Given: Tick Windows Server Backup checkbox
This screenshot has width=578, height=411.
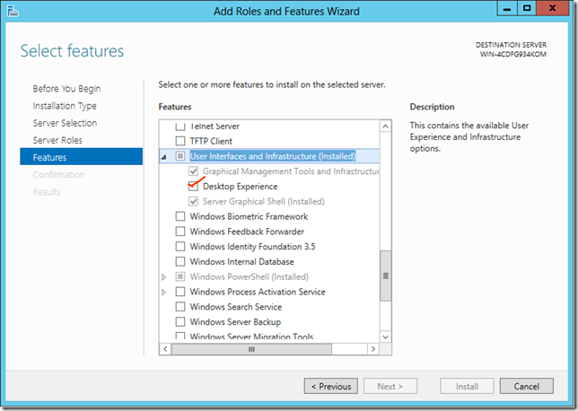Looking at the screenshot, I should click(180, 322).
